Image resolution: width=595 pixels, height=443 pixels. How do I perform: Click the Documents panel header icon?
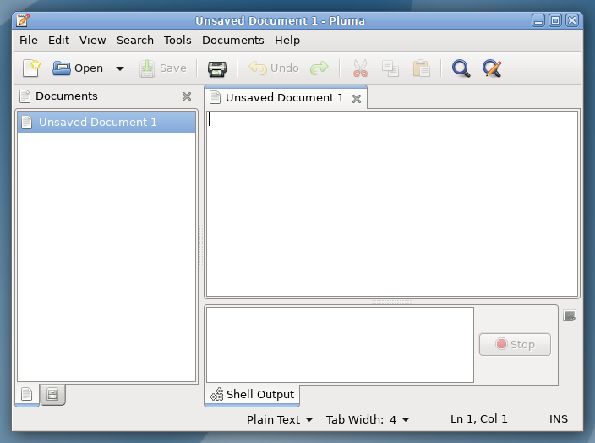pyautogui.click(x=25, y=96)
